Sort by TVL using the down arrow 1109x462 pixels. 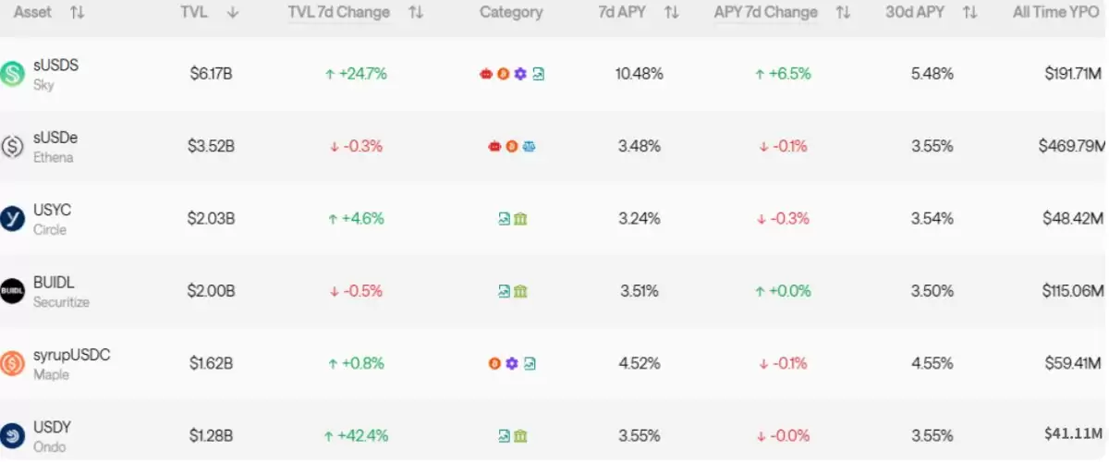click(233, 13)
